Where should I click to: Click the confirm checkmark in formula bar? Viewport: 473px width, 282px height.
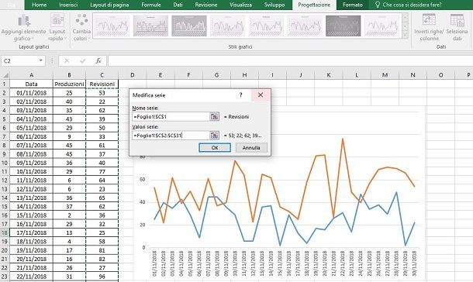(x=83, y=61)
